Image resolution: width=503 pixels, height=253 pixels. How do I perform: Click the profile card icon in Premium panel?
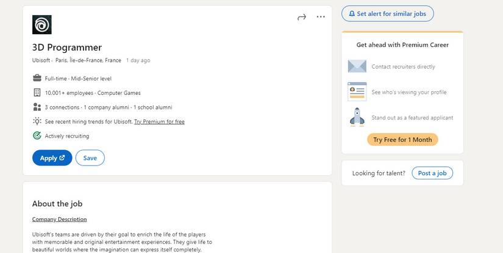pyautogui.click(x=357, y=92)
